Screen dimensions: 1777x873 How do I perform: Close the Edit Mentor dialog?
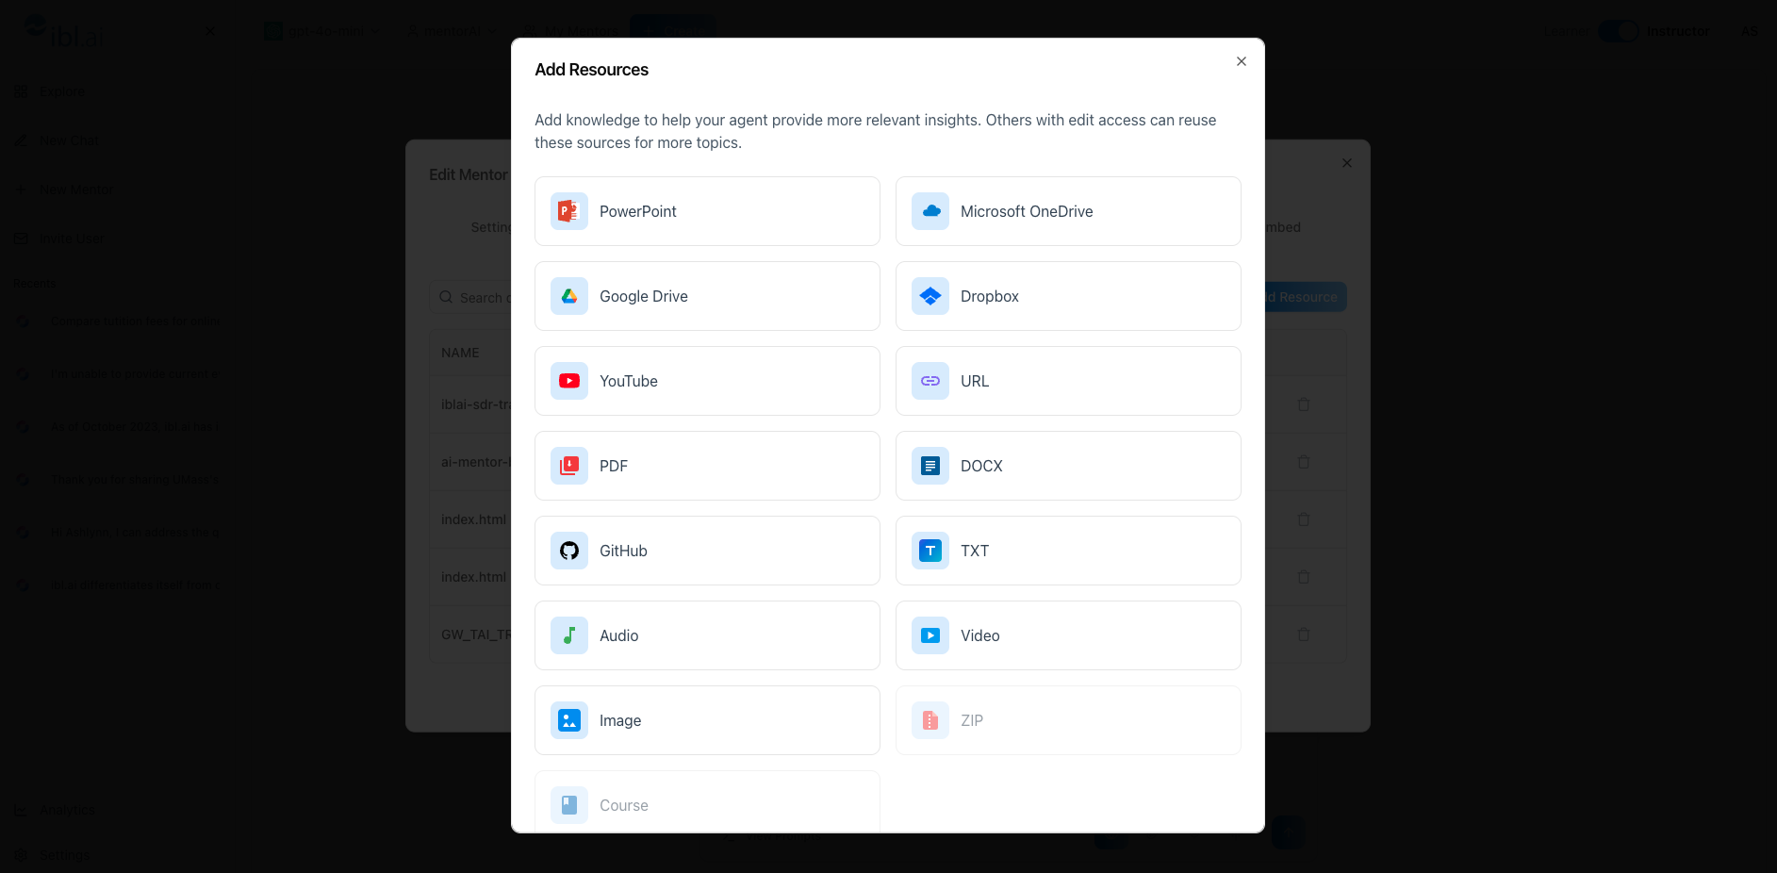(1347, 163)
